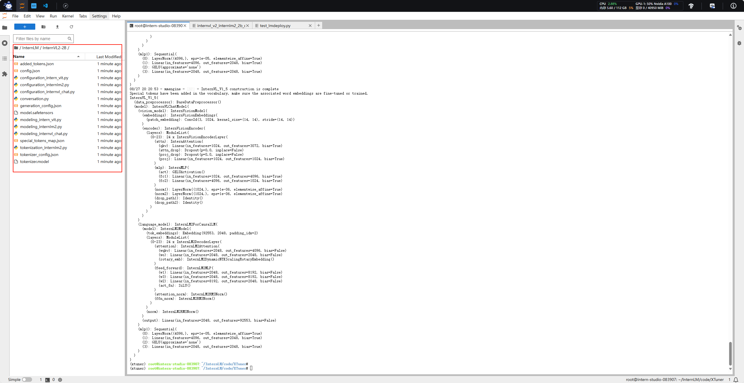
Task: Toggle Simple interface mode switch
Action: (x=27, y=380)
